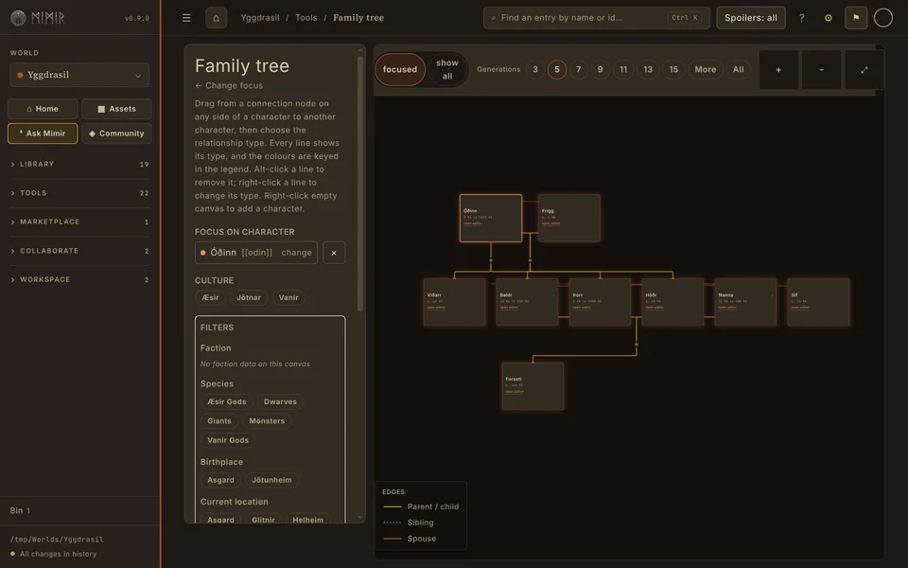Toggle Vanir culture filter

click(x=288, y=298)
